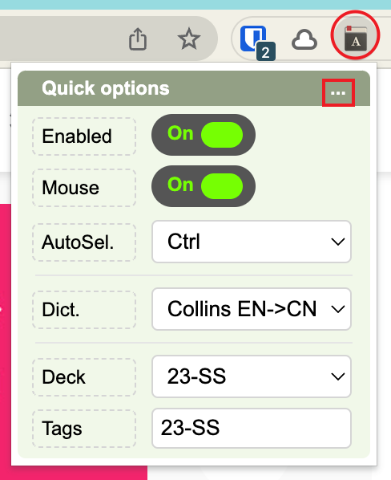The width and height of the screenshot is (391, 480).
Task: Click the Tags input field
Action: click(252, 428)
